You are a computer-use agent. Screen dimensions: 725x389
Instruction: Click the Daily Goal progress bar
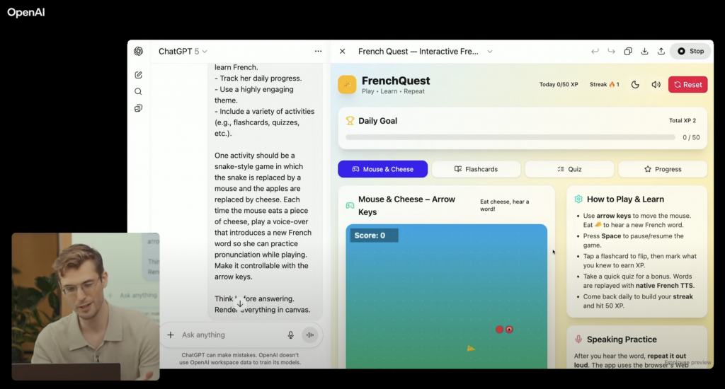point(510,137)
